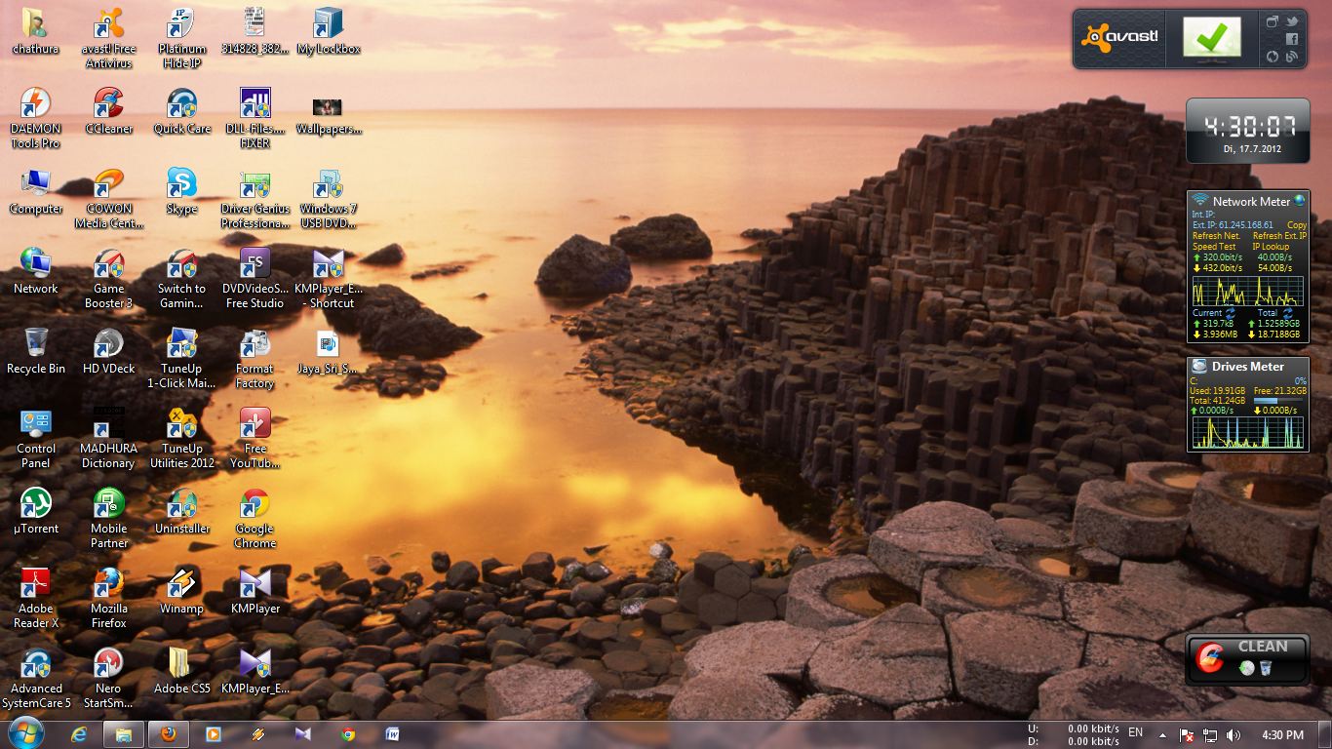Click the Network Meter traffic graph
1332x749 pixels.
1248,290
